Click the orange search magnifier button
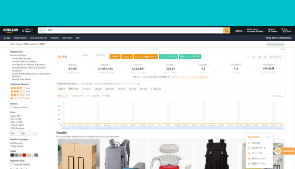Image resolution: width=295 pixels, height=169 pixels. coord(226,30)
